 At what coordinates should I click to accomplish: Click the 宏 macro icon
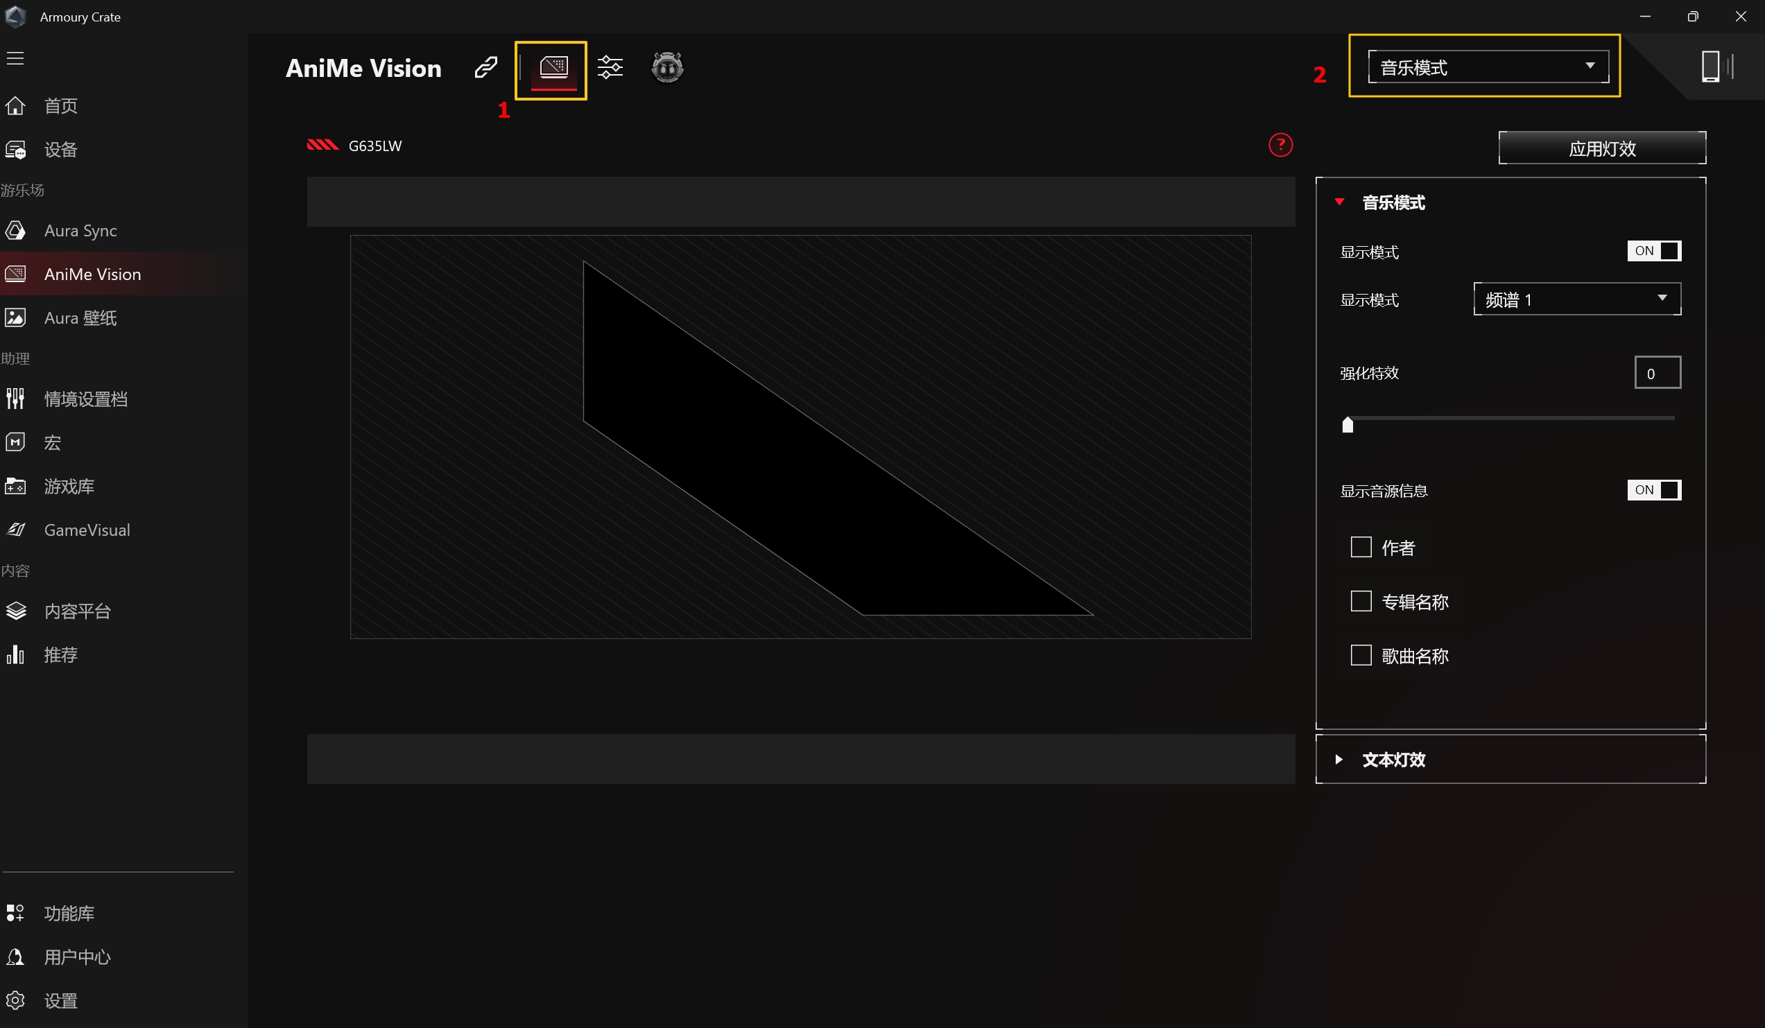pos(15,442)
